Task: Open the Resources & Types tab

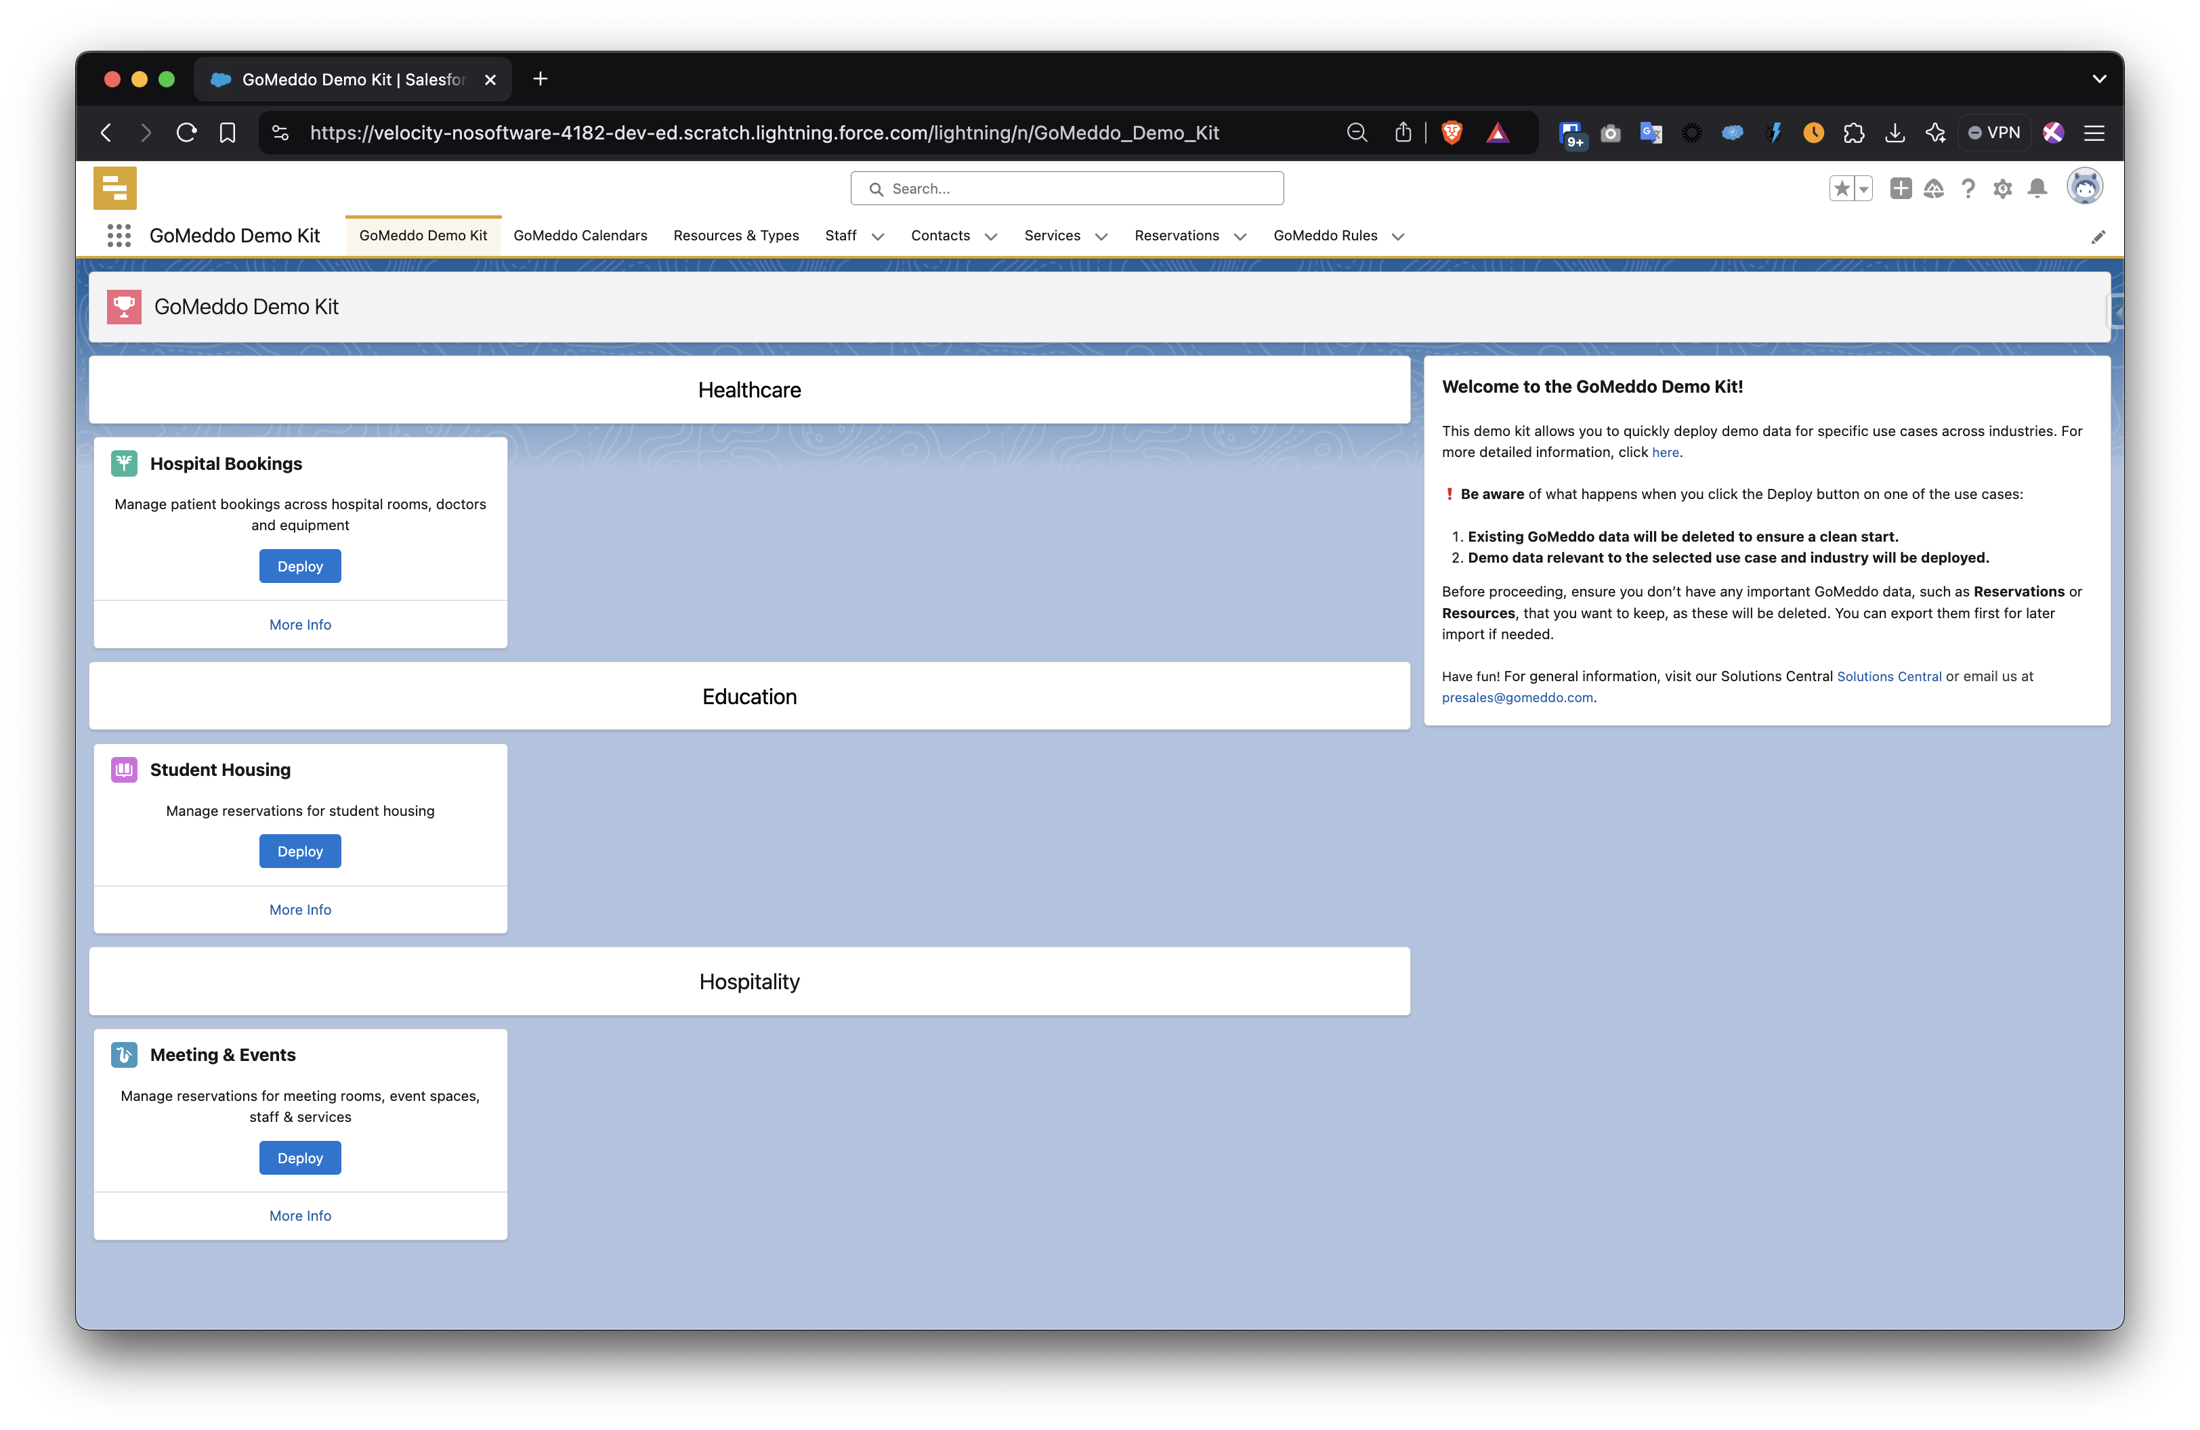Action: click(736, 236)
